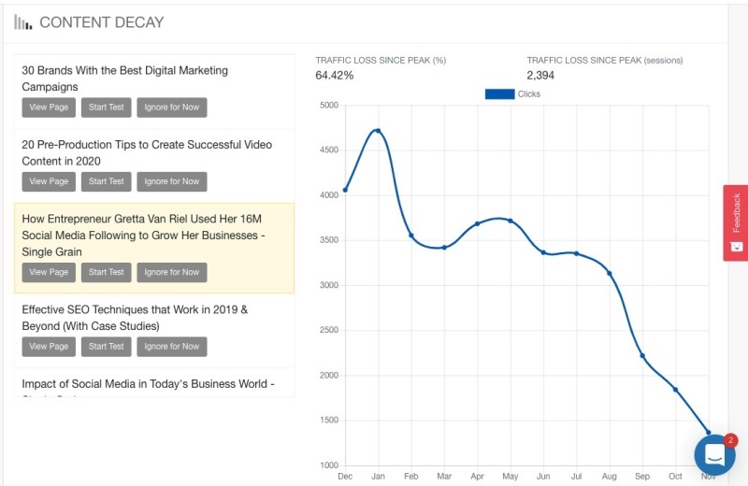Click the red Feedback side tab
748x486 pixels.
[736, 222]
